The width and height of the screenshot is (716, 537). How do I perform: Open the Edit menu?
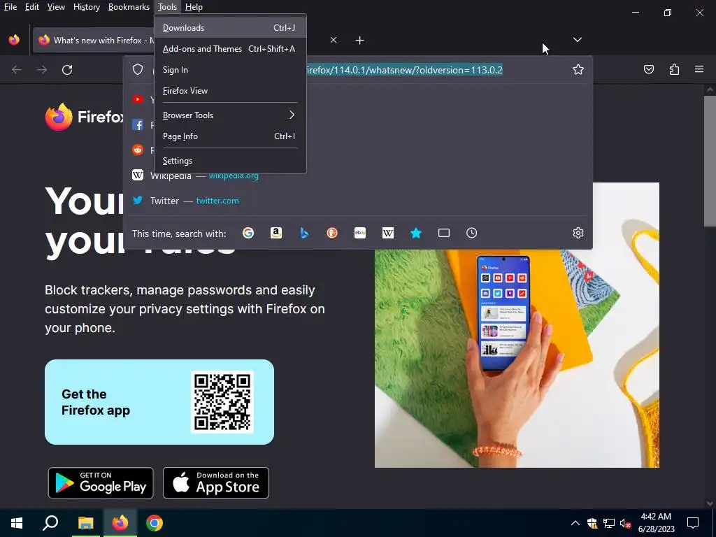(32, 7)
